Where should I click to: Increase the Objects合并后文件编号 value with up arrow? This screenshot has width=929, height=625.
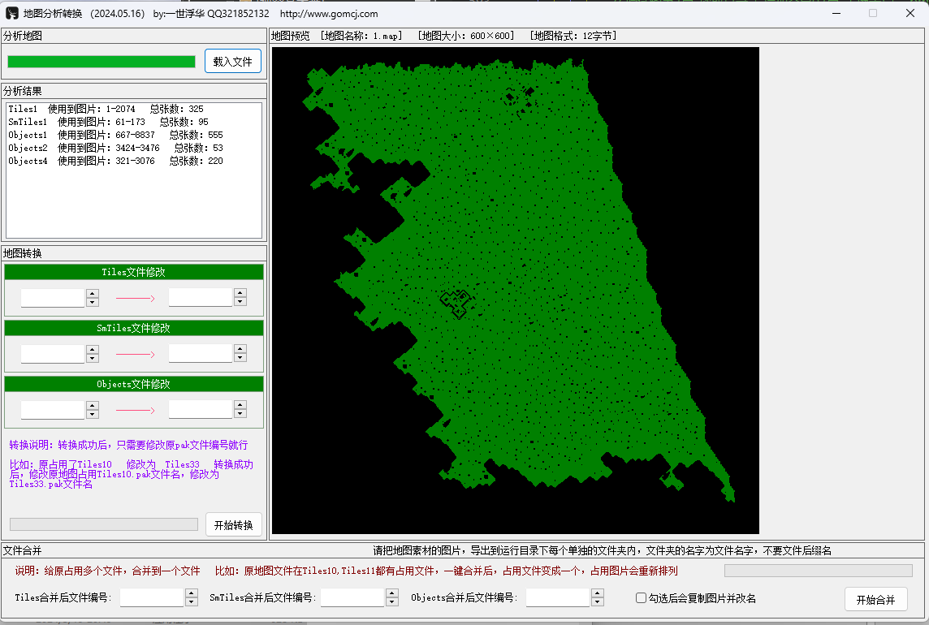point(598,593)
